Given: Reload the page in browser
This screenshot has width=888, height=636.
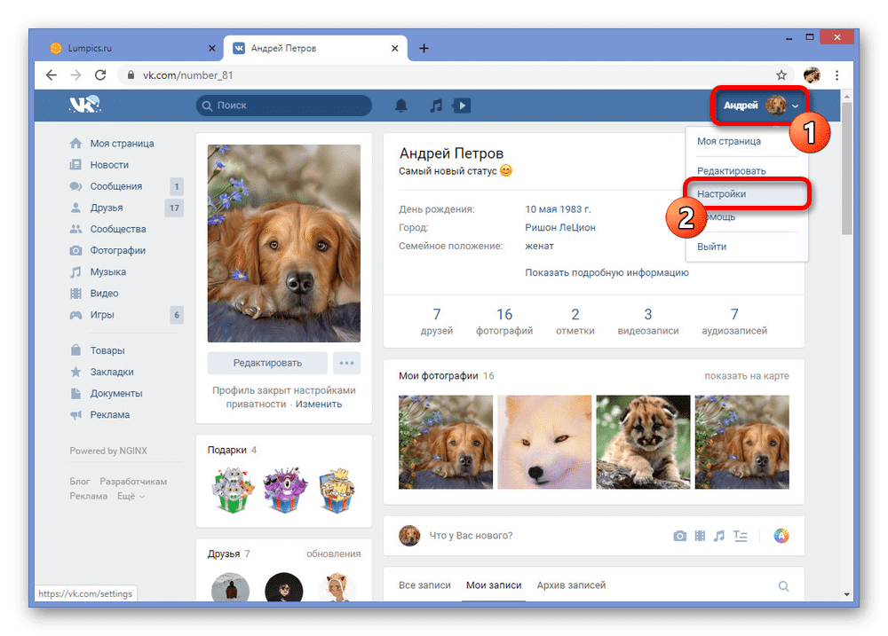Looking at the screenshot, I should (x=100, y=75).
